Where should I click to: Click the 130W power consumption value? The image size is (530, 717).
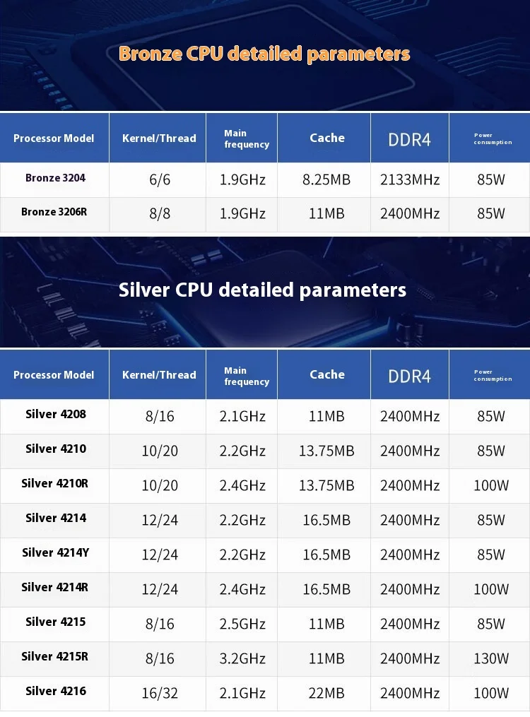click(491, 658)
